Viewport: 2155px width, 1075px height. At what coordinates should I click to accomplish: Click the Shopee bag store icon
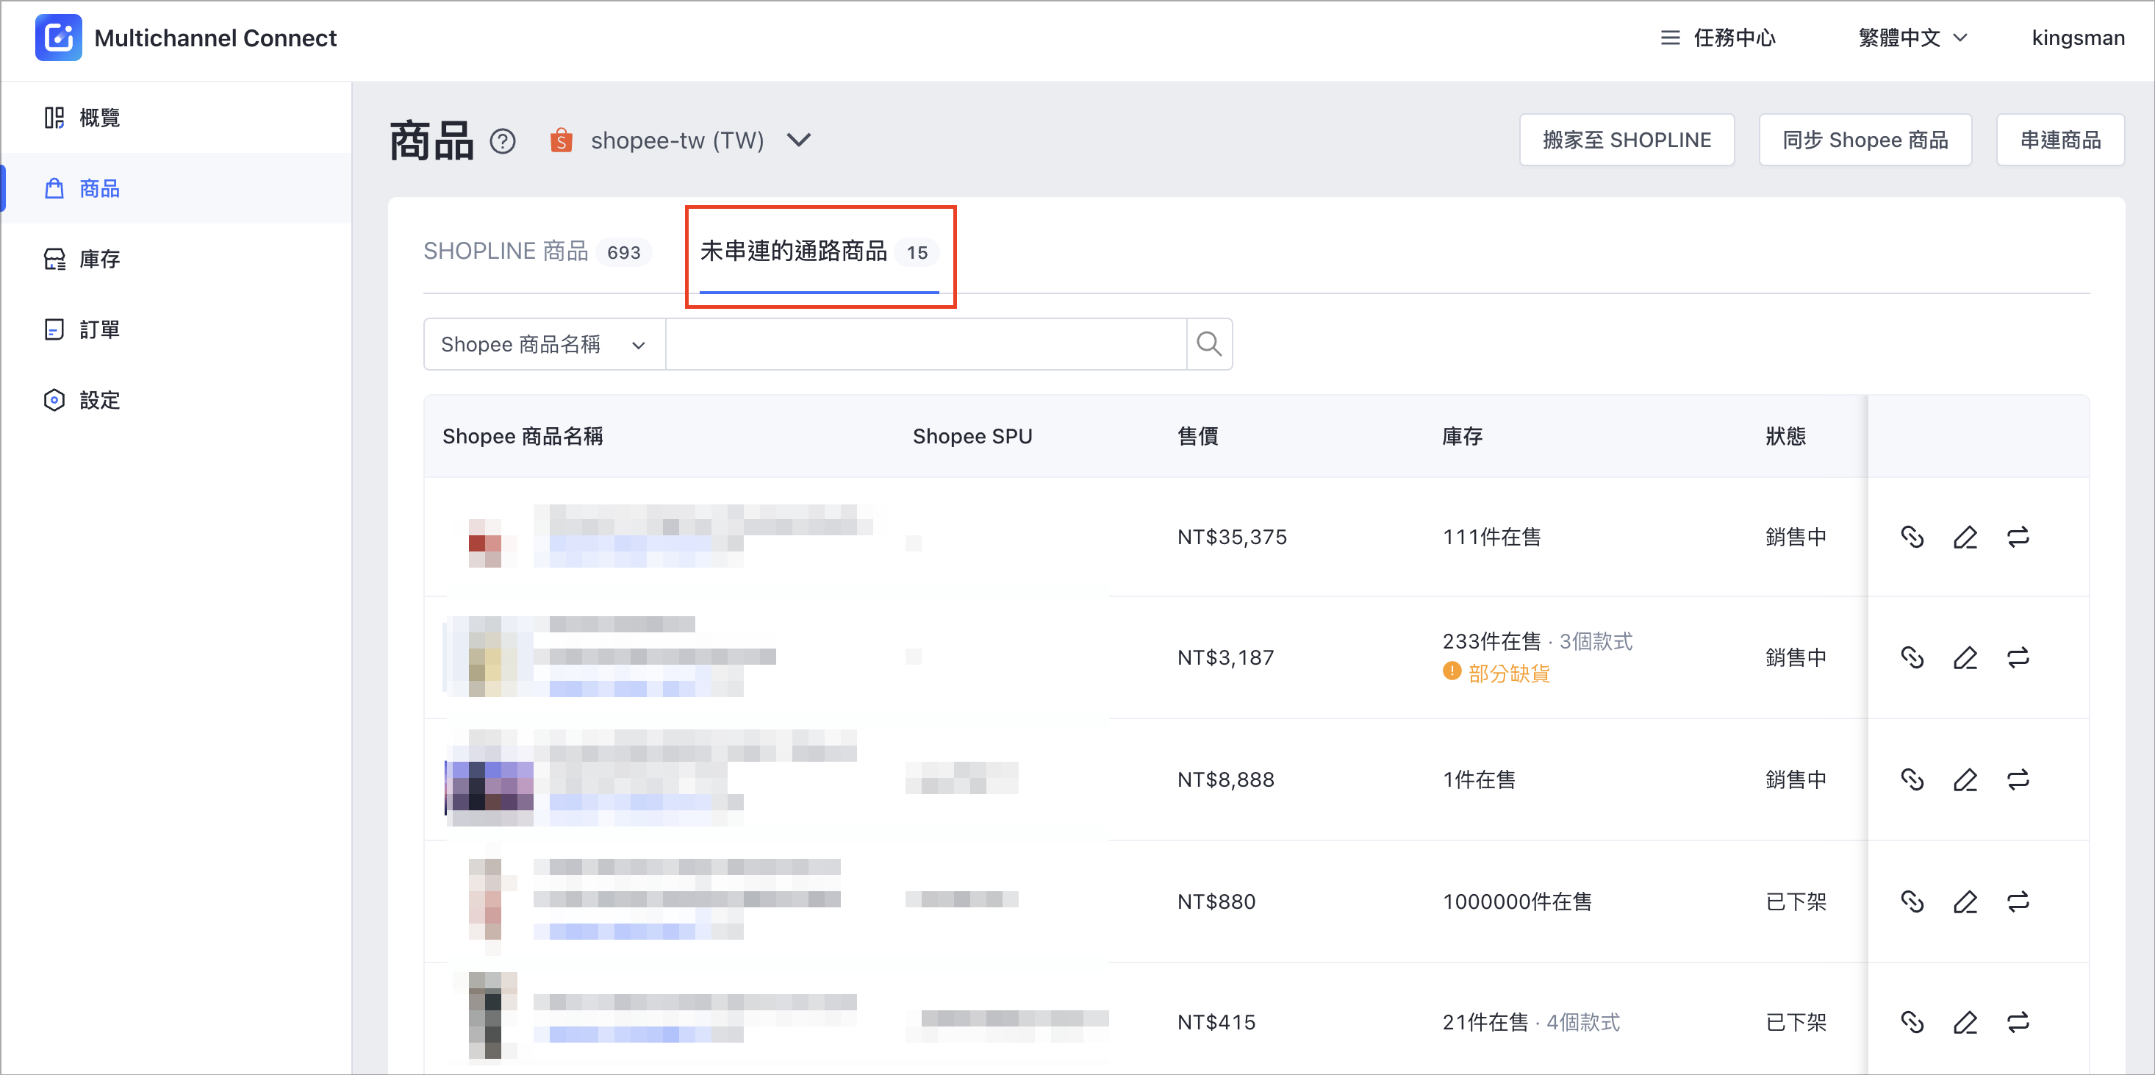coord(562,140)
